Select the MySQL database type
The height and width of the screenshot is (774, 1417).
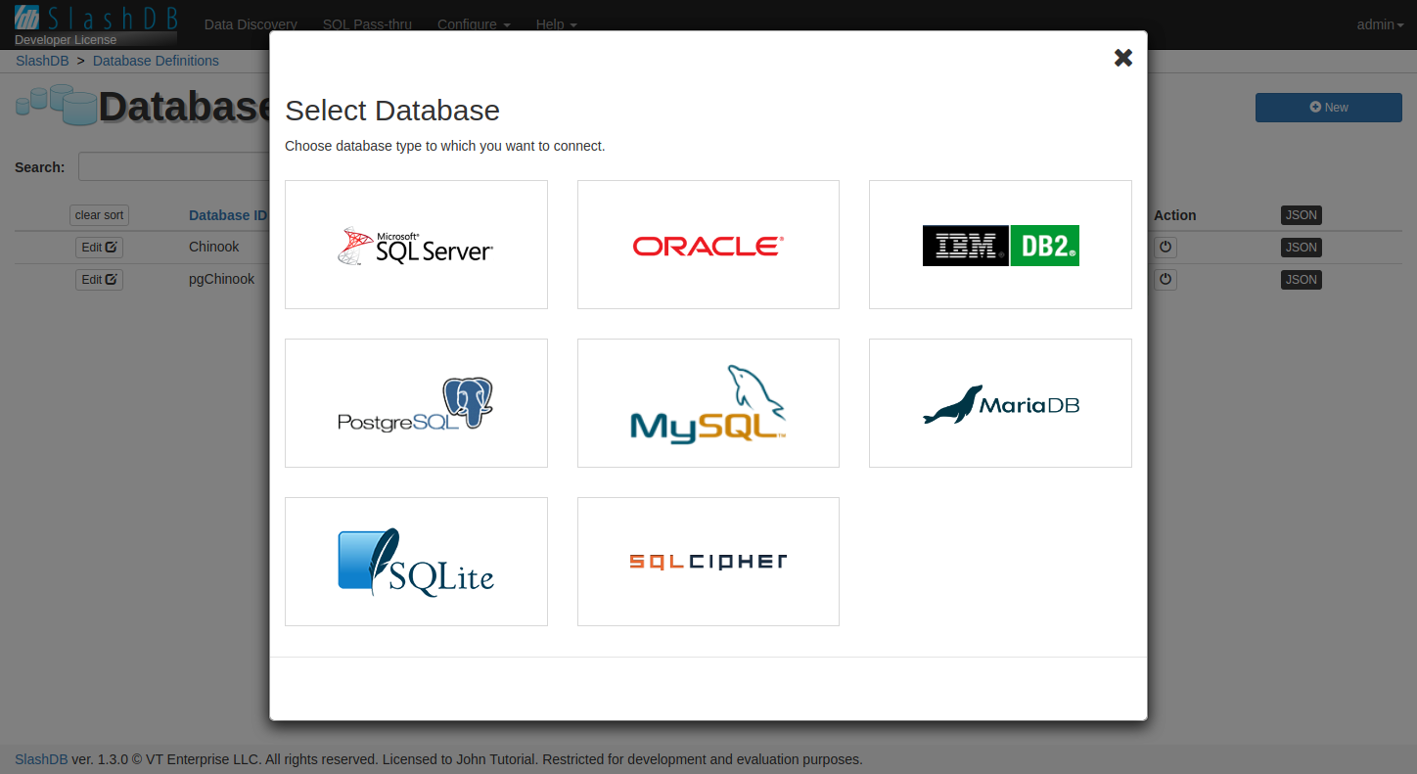(708, 403)
